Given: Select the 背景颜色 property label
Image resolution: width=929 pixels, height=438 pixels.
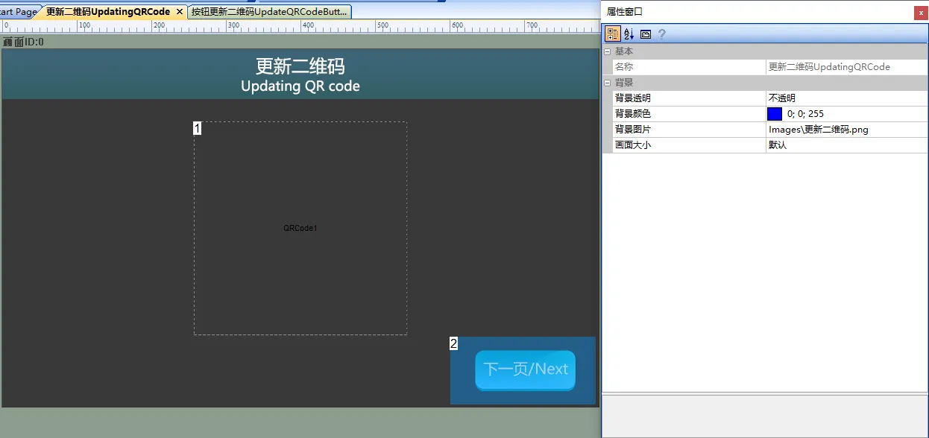Looking at the screenshot, I should tap(632, 114).
